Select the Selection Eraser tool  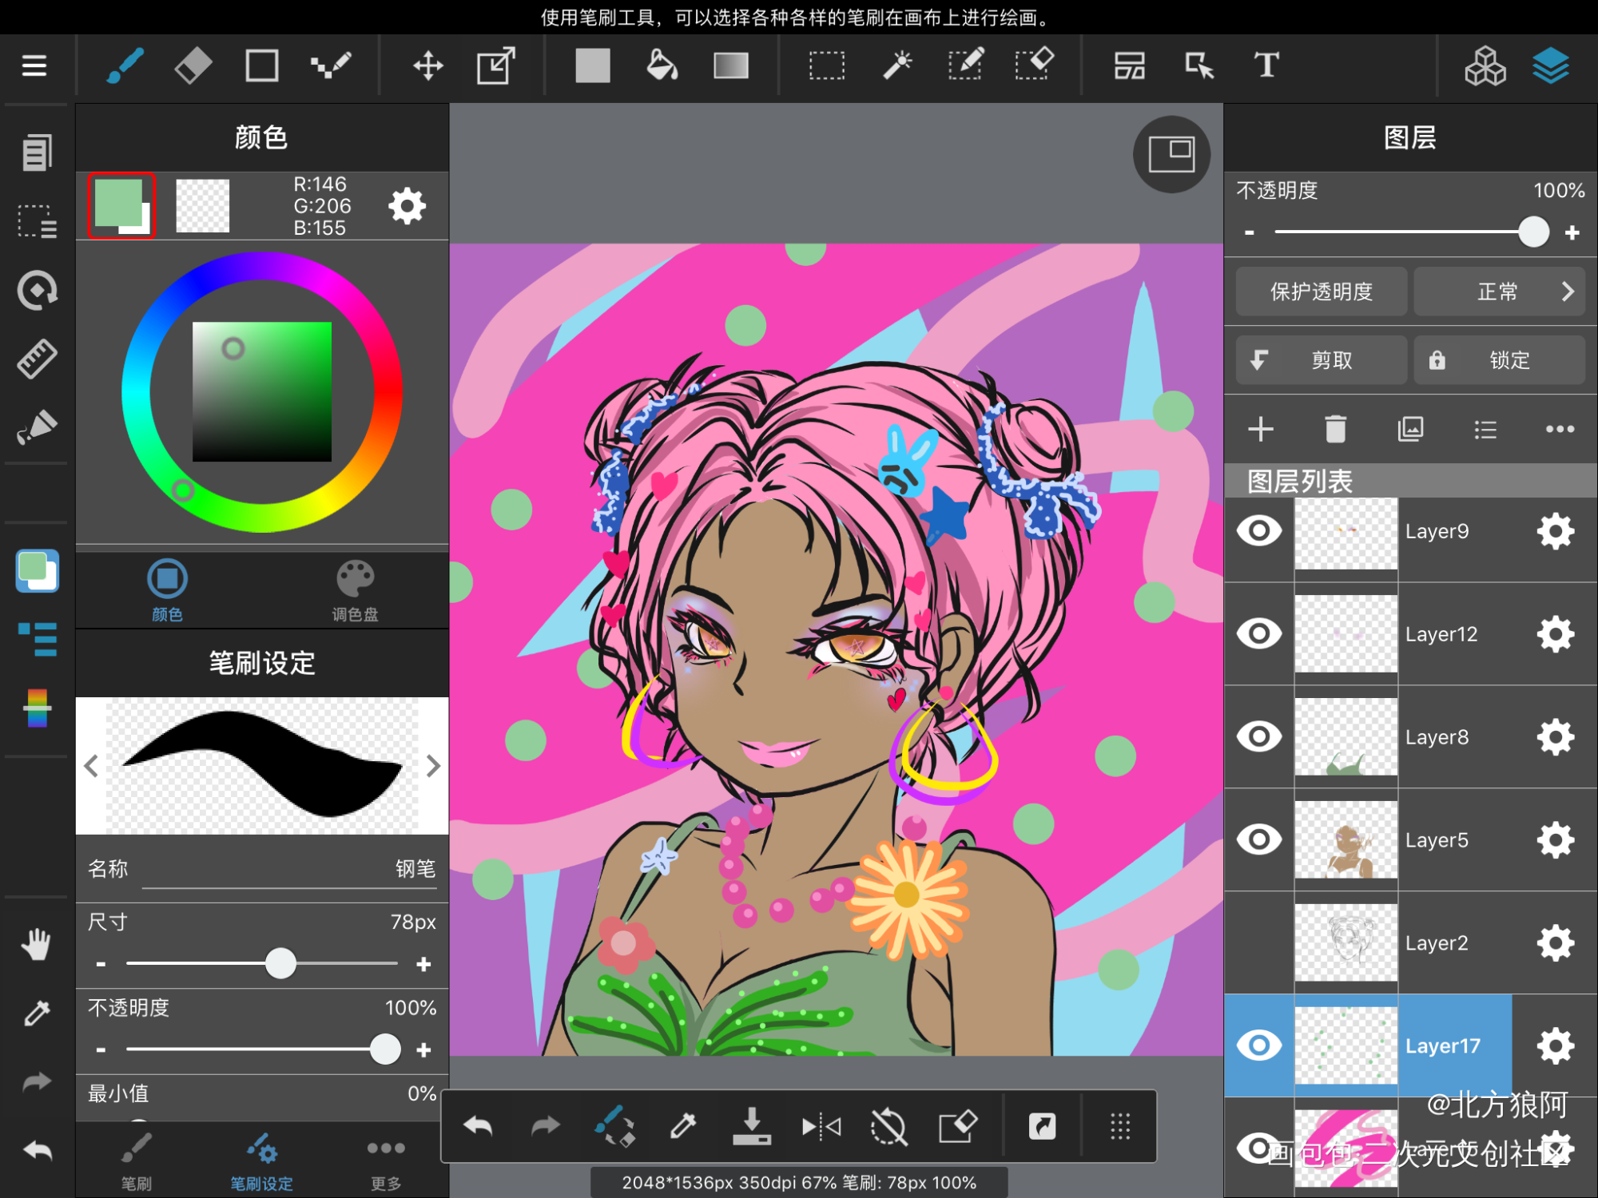click(x=1035, y=65)
